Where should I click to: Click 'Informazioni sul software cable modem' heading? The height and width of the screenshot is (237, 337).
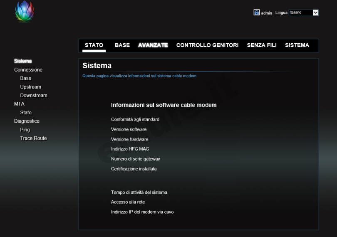click(x=164, y=105)
